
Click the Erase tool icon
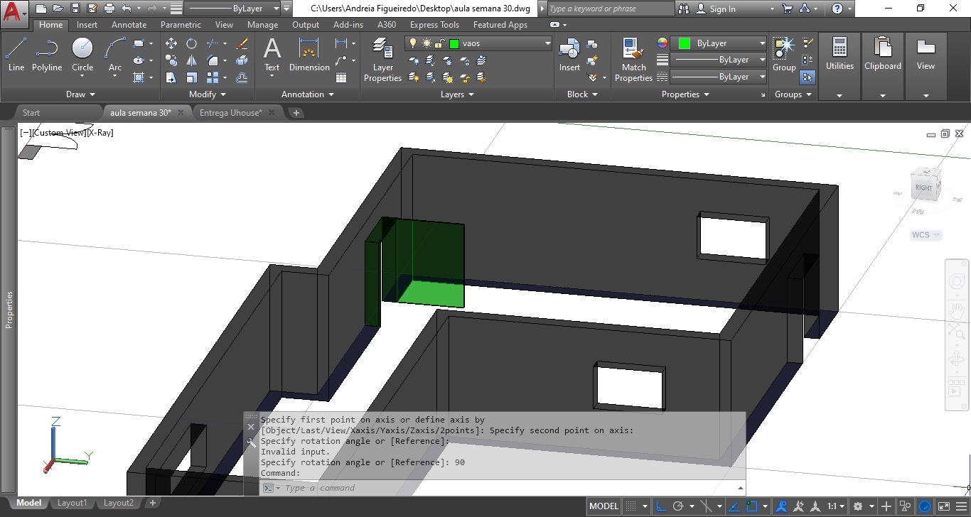(x=242, y=43)
